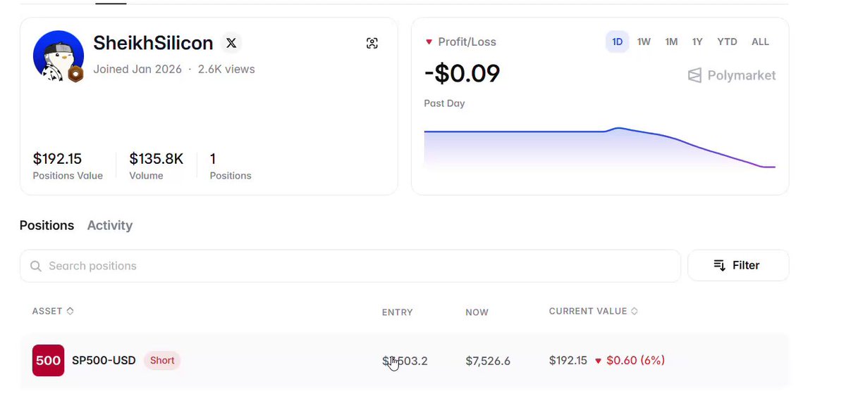Switch chart to YTD range
The height and width of the screenshot is (396, 846).
click(x=727, y=41)
